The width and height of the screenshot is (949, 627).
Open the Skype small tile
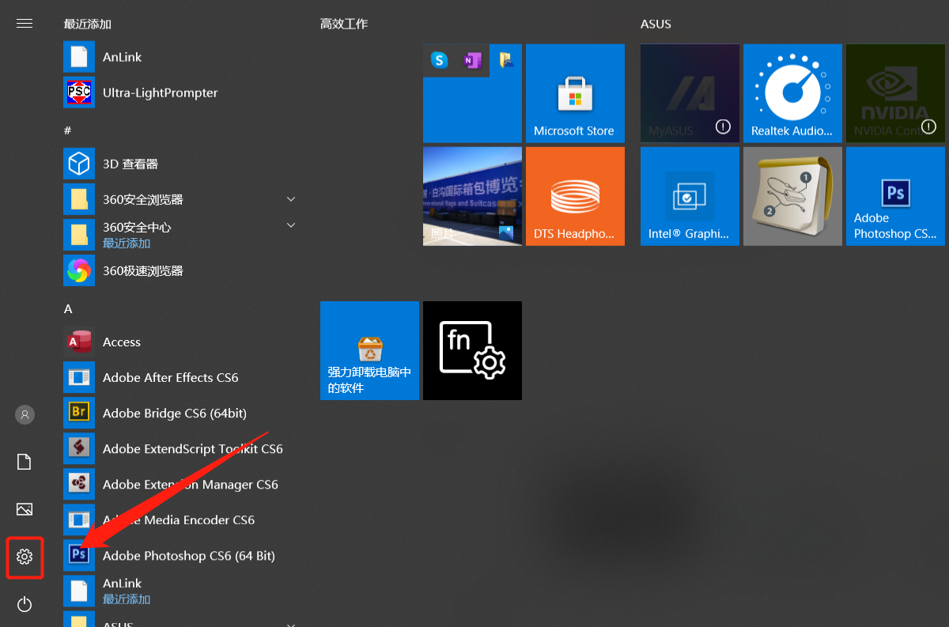(439, 60)
